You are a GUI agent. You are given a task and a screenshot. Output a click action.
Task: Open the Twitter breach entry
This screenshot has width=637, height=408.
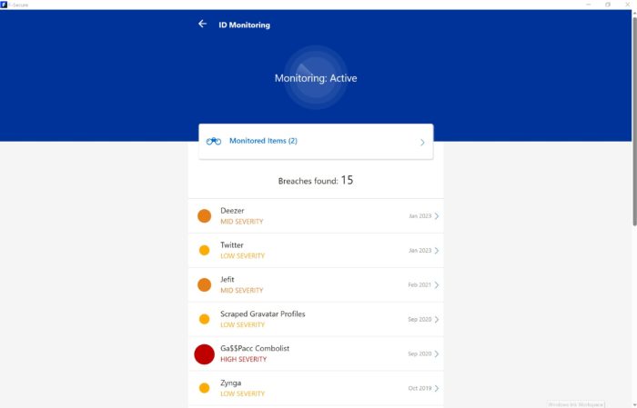[x=316, y=250]
